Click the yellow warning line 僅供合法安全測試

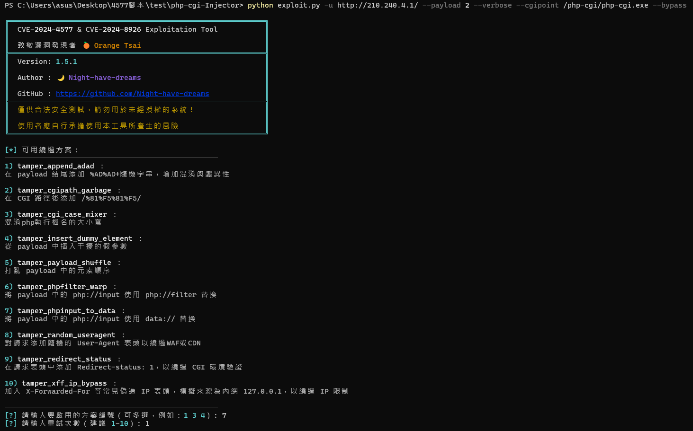[106, 110]
